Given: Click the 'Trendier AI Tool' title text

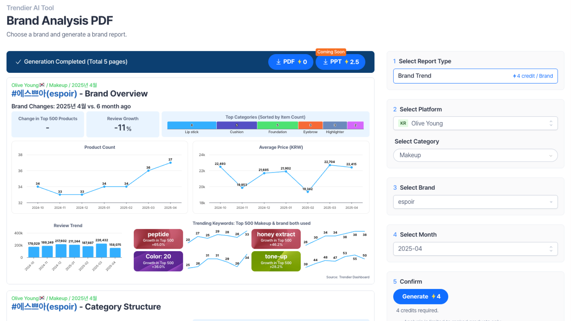Looking at the screenshot, I should pyautogui.click(x=30, y=8).
